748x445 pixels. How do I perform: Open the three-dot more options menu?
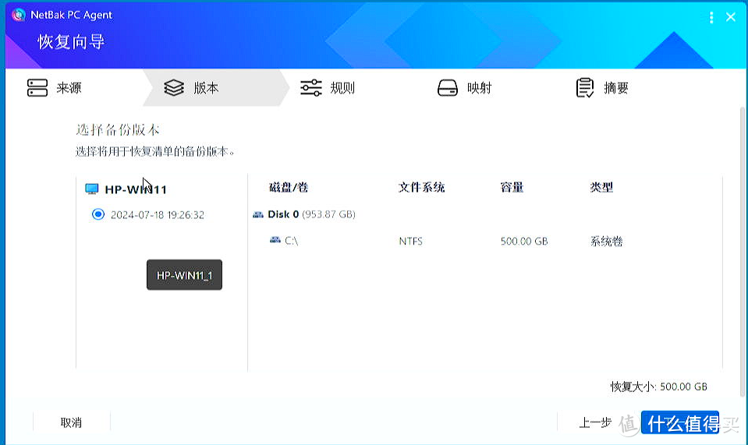[711, 18]
